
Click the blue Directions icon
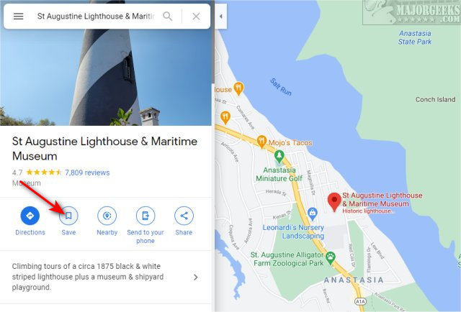pos(30,216)
